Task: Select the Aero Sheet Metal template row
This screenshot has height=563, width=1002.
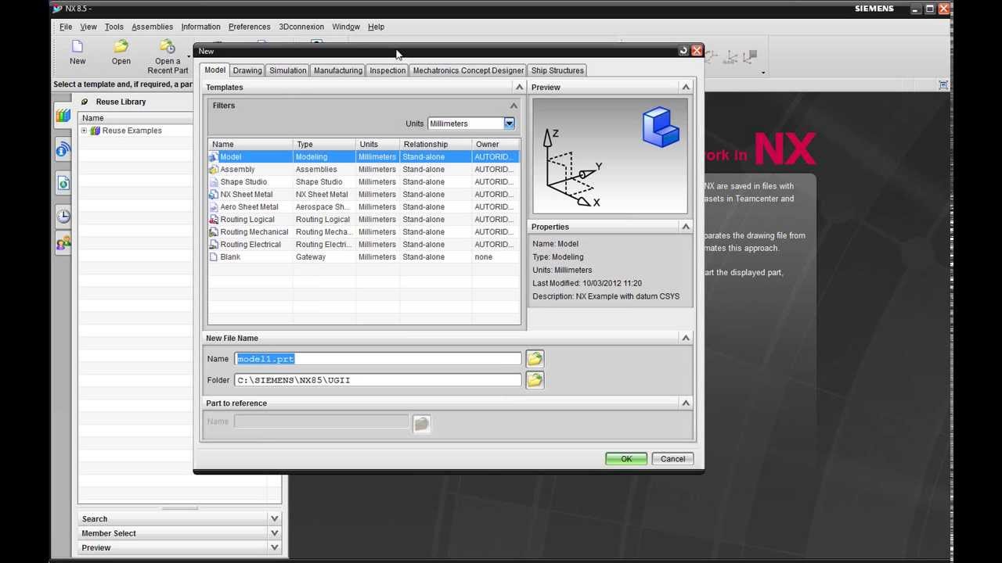Action: 363,207
